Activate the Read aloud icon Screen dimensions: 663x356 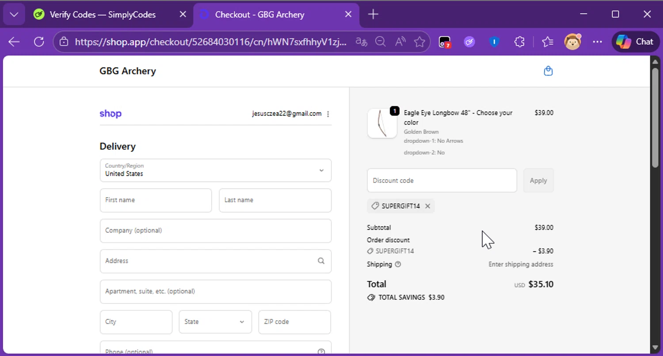coord(400,42)
